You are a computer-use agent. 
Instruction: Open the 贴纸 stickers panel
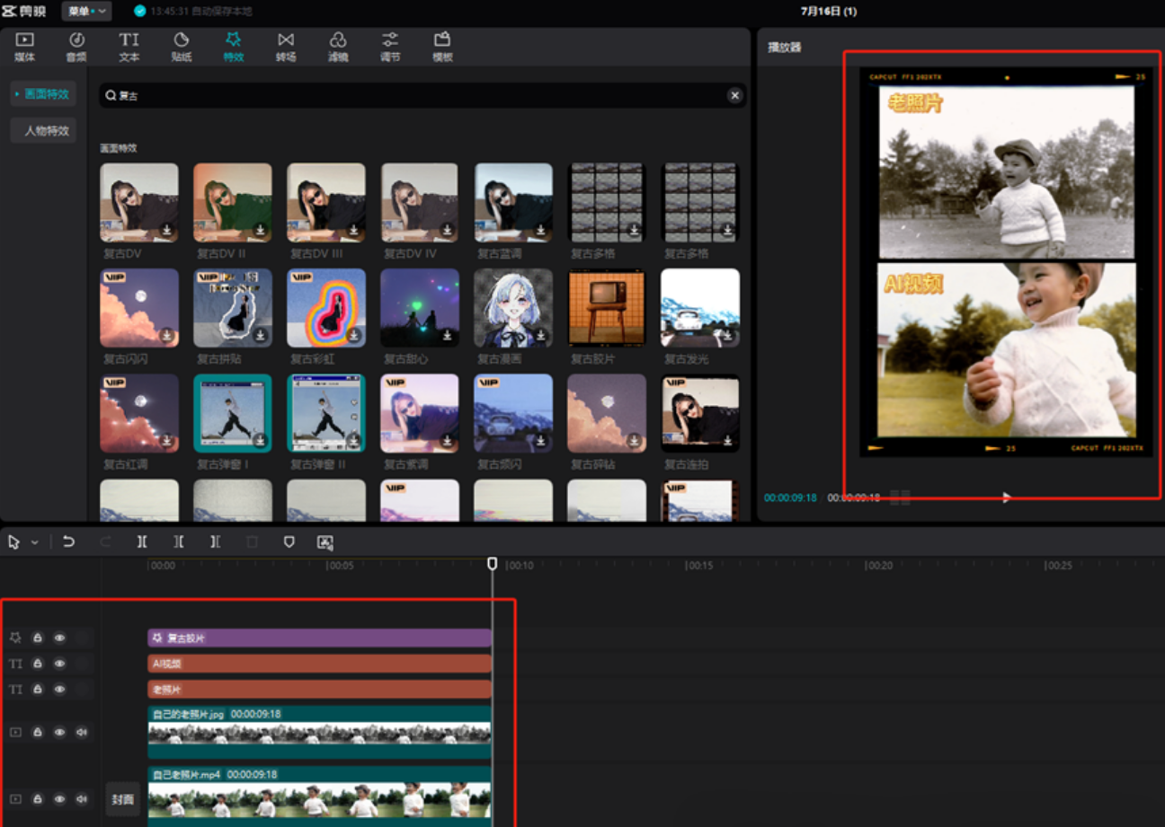[182, 46]
